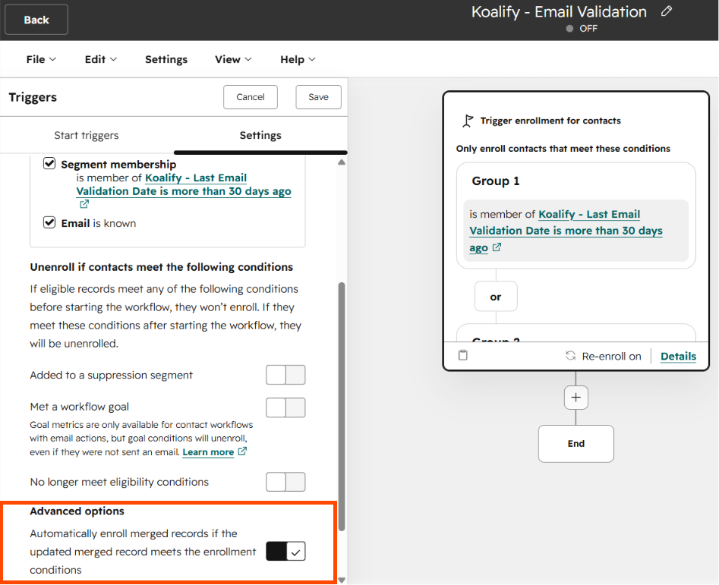Disable automatically enroll merged records toggle
The width and height of the screenshot is (719, 585).
click(285, 552)
